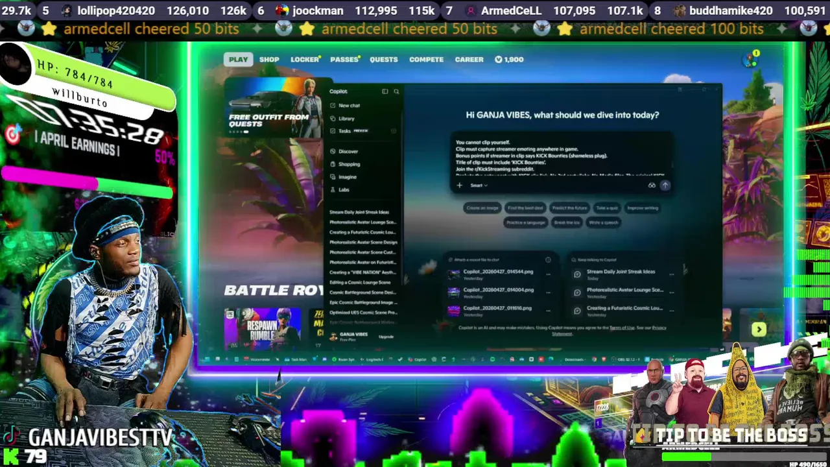
Task: Click the Find the best deal suggestion
Action: pyautogui.click(x=525, y=208)
